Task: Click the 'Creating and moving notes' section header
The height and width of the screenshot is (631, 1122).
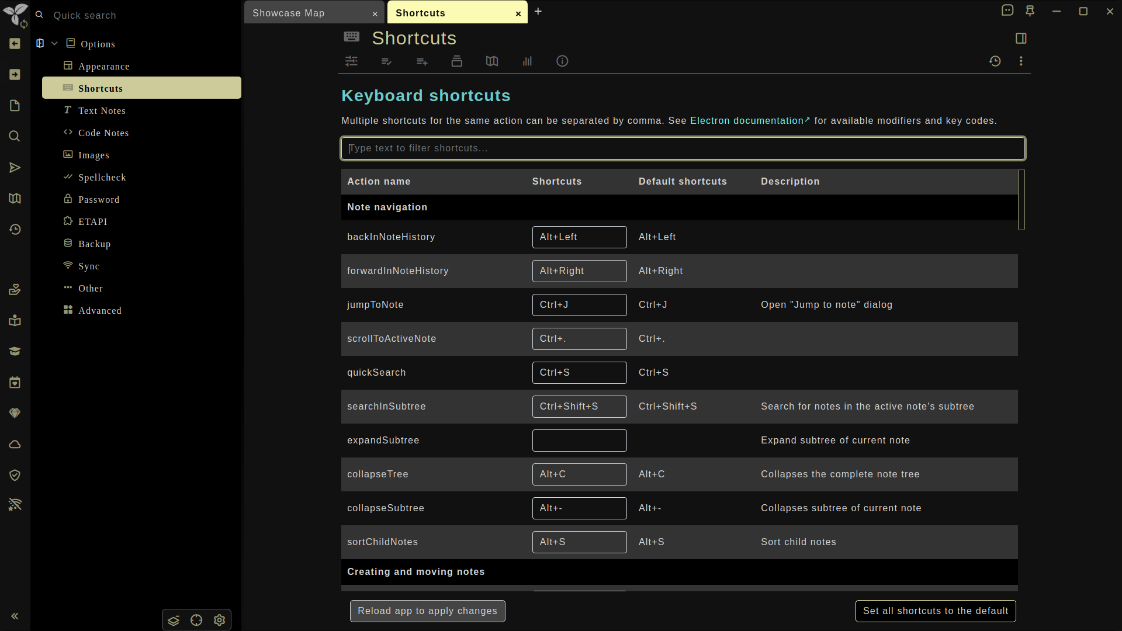Action: [415, 572]
